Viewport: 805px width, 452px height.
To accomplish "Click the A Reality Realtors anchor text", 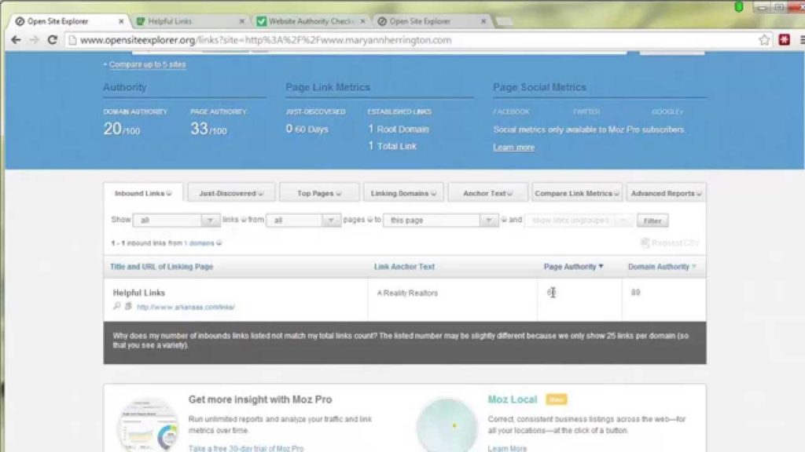I will tap(407, 293).
